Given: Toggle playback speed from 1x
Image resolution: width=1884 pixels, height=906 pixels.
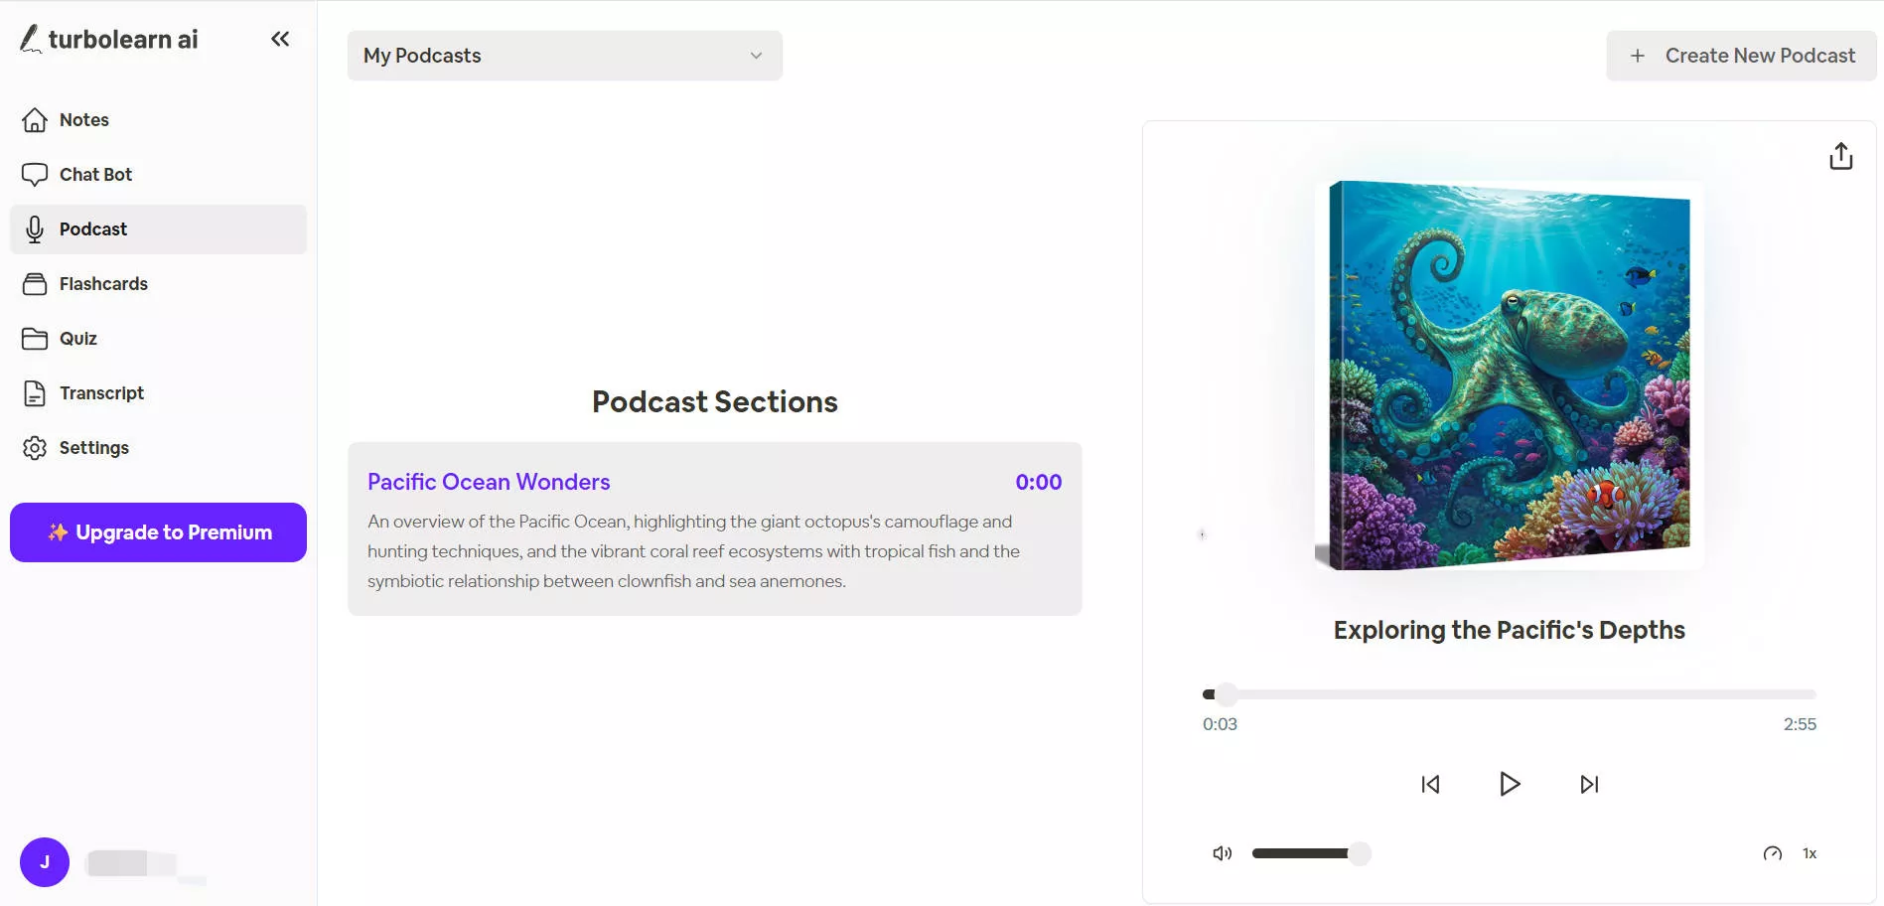Looking at the screenshot, I should point(1810,852).
